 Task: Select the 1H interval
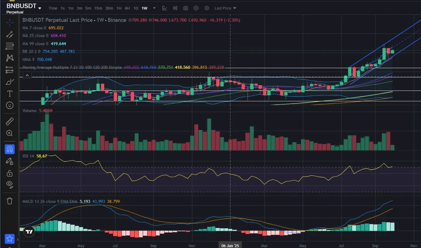tap(119, 8)
